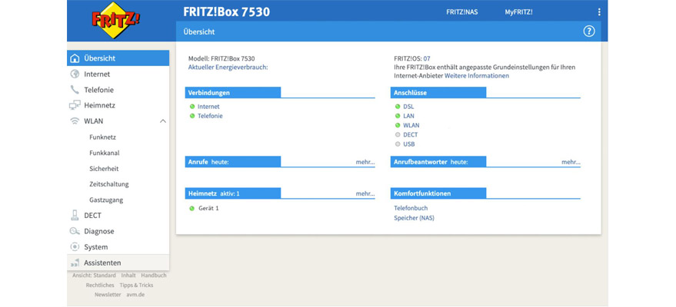This screenshot has width=676, height=307.
Task: Click the Speicher (NAS) link
Action: pos(414,218)
